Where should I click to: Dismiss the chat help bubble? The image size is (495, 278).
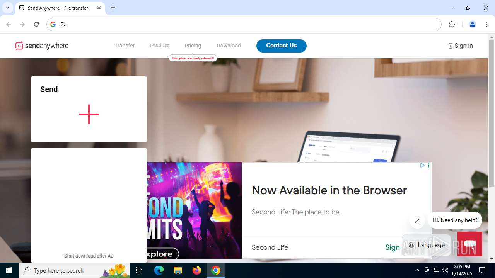coord(417,221)
